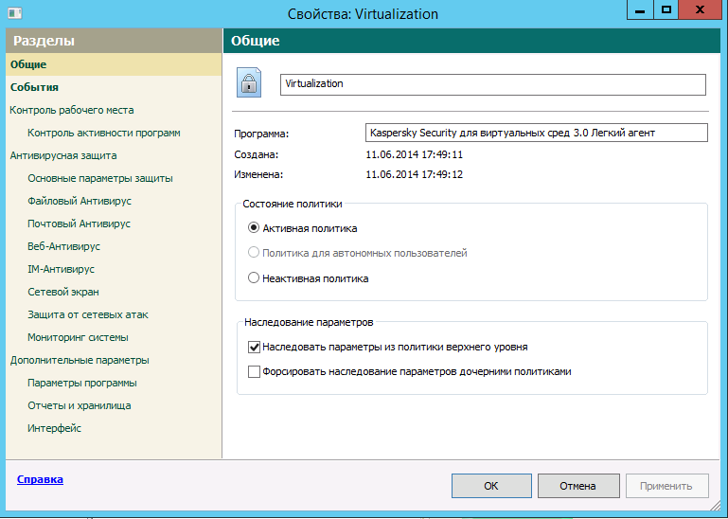728x519 pixels.
Task: Toggle Наследовать параметры из политики верхнего уровня
Action: click(x=254, y=347)
